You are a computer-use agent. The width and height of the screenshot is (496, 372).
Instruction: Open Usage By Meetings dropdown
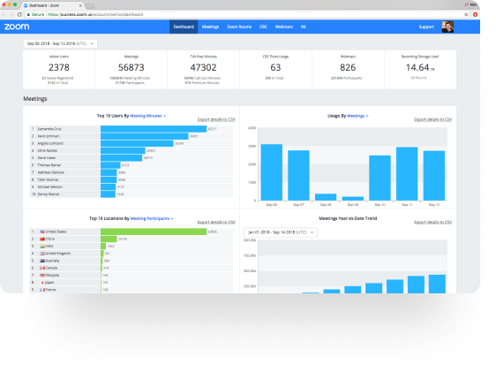[357, 116]
